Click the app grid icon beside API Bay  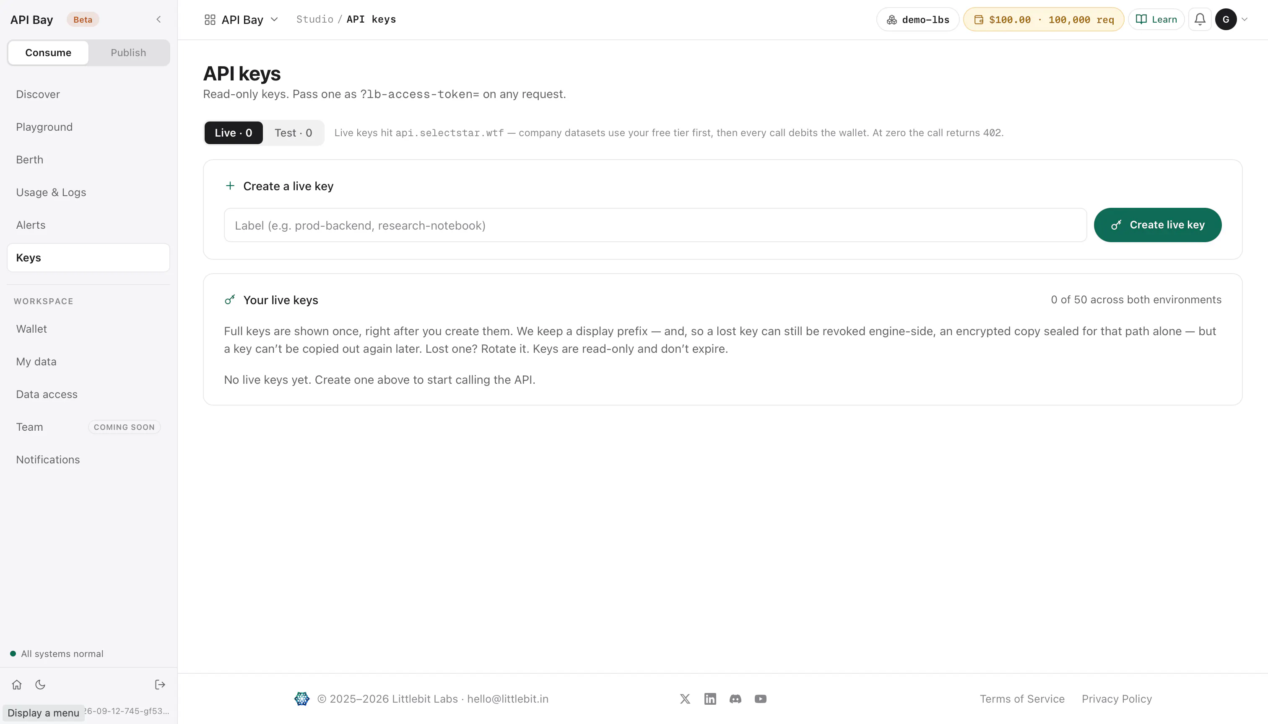click(x=210, y=19)
